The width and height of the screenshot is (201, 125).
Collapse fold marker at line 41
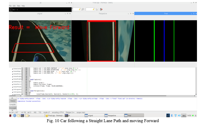pyautogui.click(x=30, y=81)
